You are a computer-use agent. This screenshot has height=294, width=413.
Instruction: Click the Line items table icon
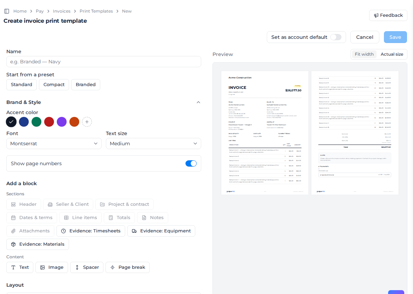pyautogui.click(x=66, y=218)
